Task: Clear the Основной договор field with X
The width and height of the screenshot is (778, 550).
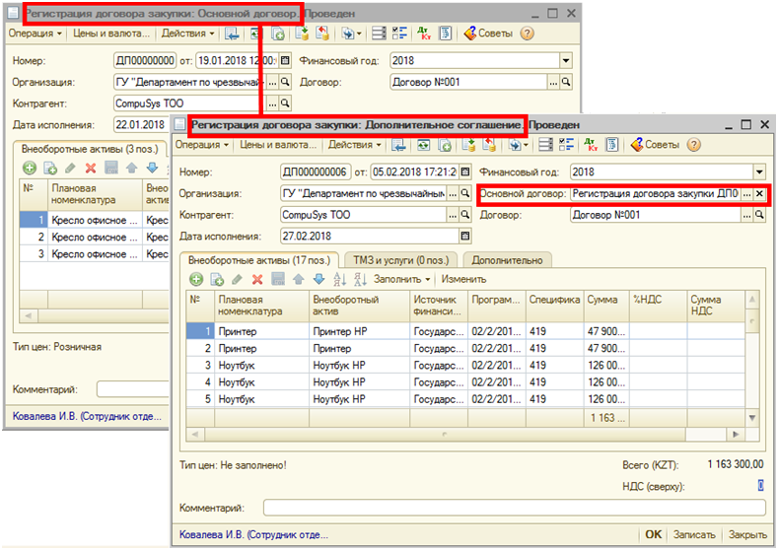Action: pyautogui.click(x=760, y=194)
